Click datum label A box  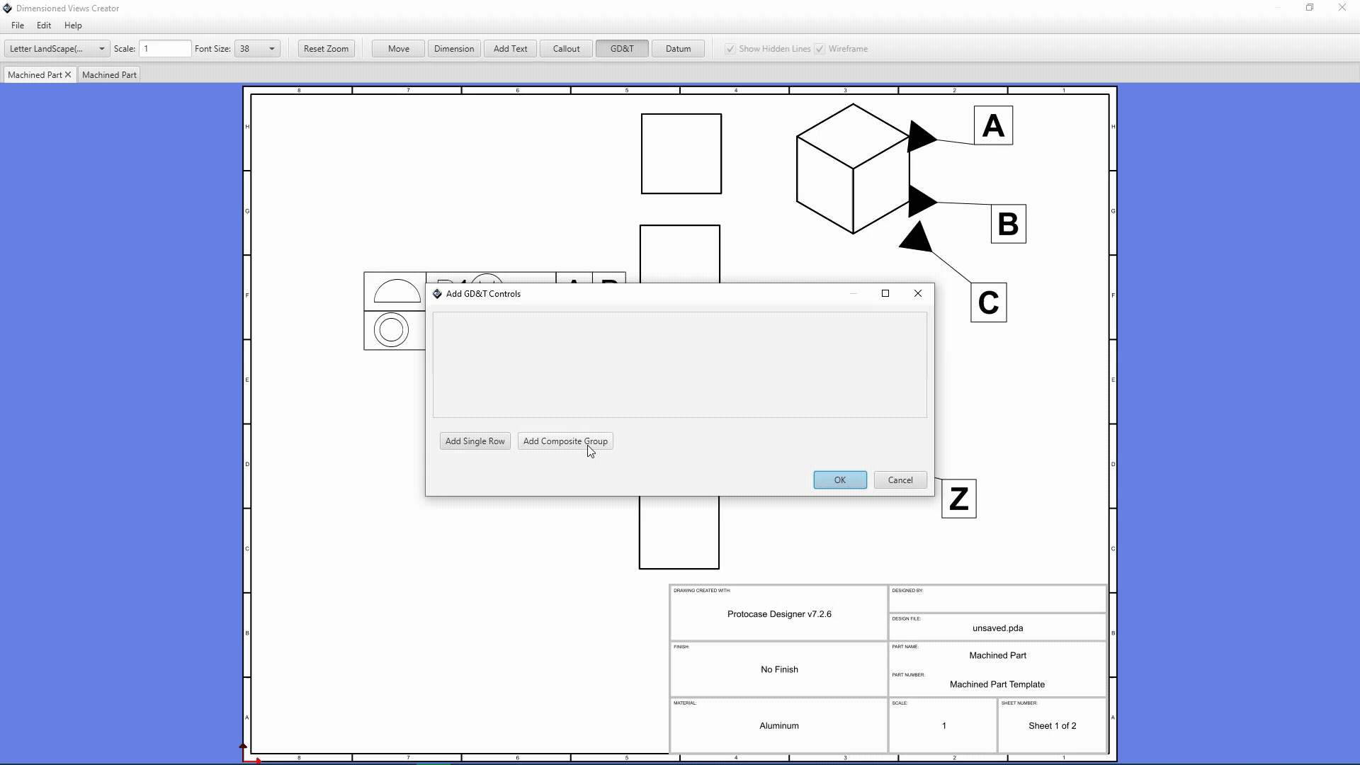pyautogui.click(x=993, y=125)
